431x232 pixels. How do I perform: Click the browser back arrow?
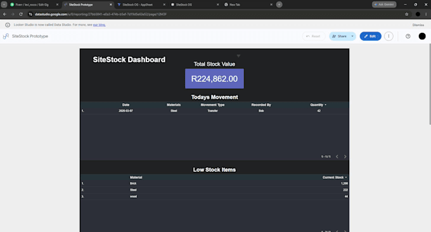pos(4,14)
